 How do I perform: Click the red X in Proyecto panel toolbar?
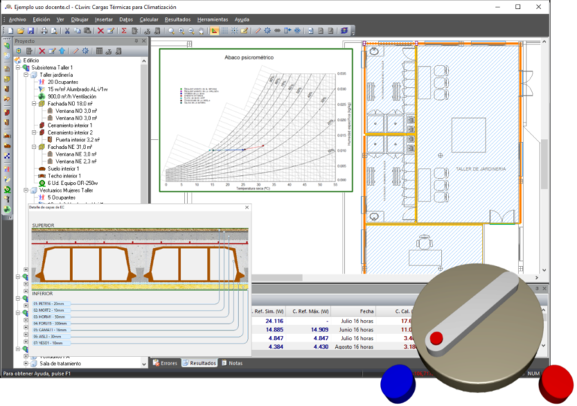click(42, 51)
